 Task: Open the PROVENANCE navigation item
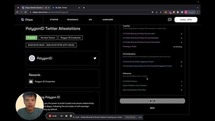coord(73,19)
